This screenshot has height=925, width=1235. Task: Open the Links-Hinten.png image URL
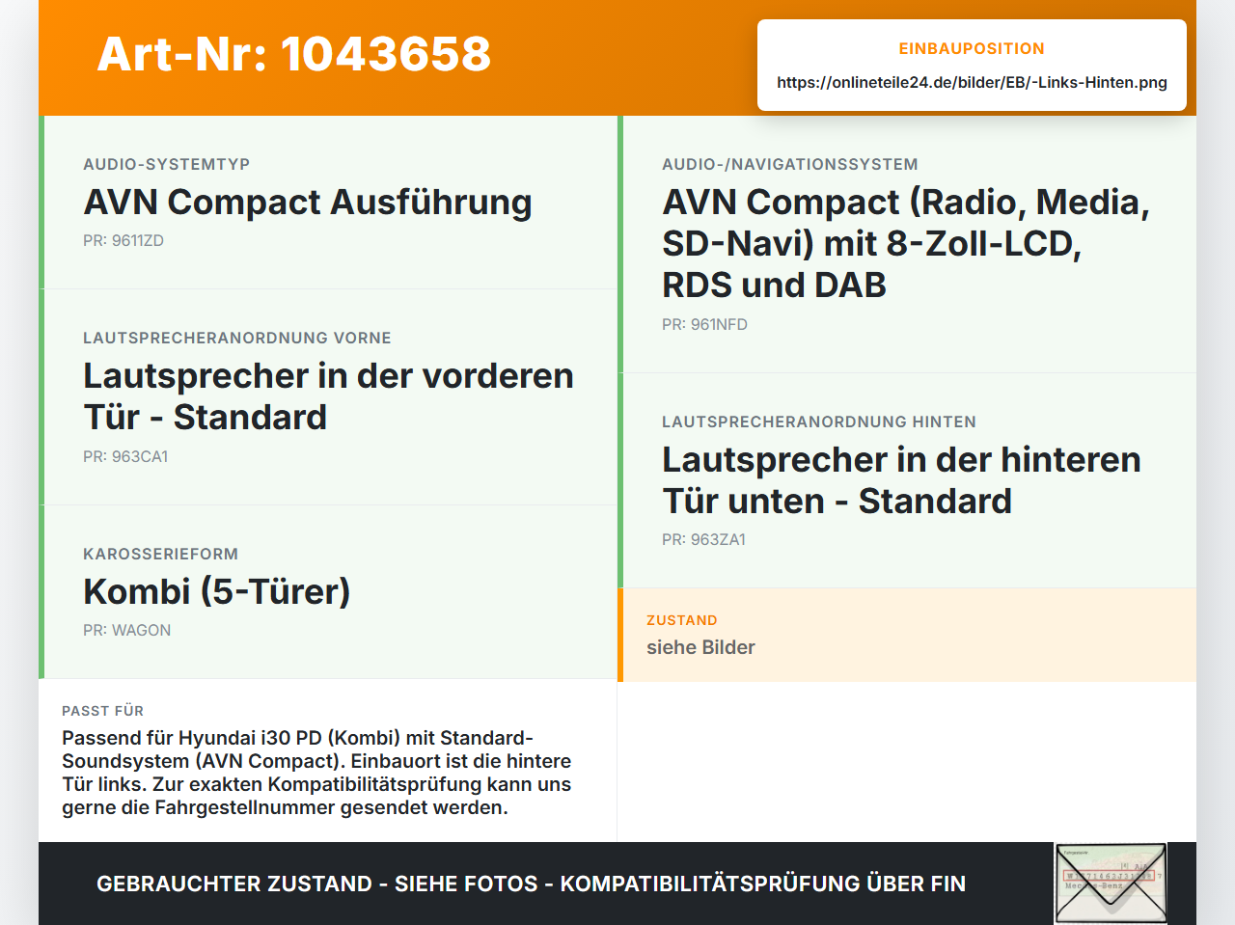[x=972, y=82]
